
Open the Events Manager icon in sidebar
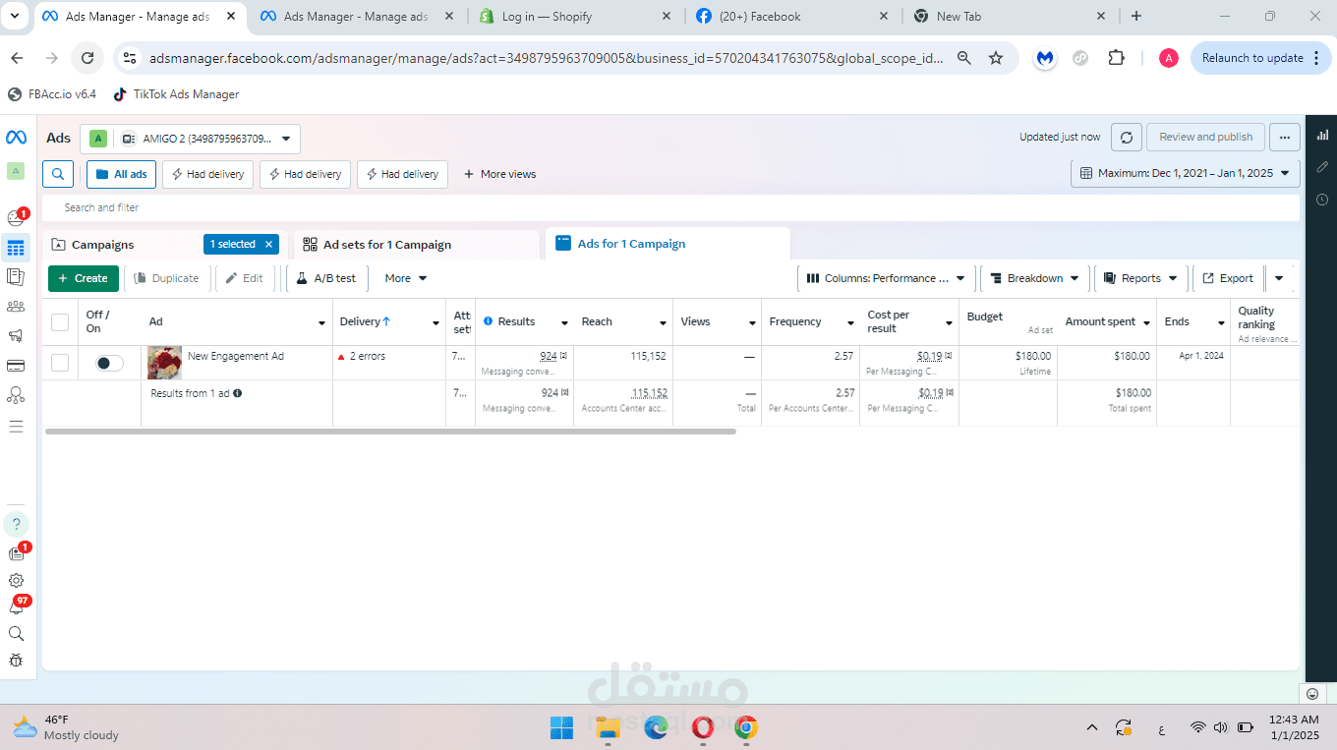16,395
